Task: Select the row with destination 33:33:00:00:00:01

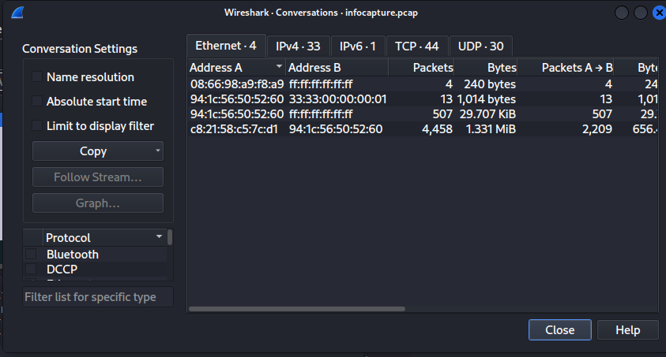Action: click(423, 99)
